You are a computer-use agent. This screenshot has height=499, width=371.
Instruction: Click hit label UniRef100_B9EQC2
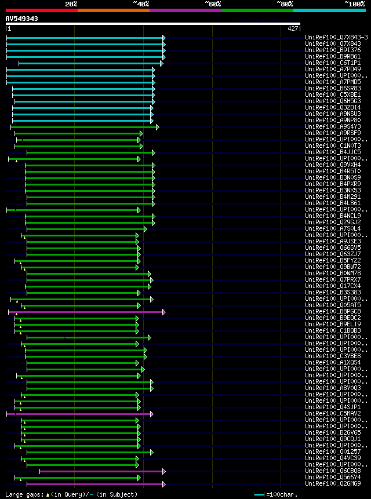pos(333,318)
